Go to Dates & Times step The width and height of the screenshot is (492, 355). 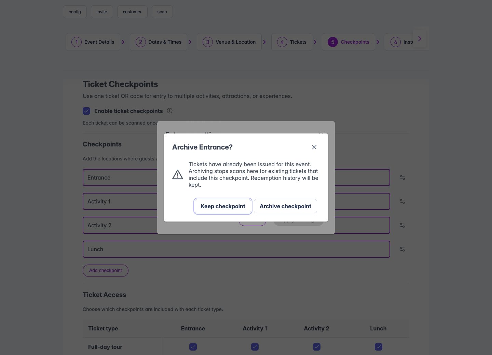coord(159,42)
